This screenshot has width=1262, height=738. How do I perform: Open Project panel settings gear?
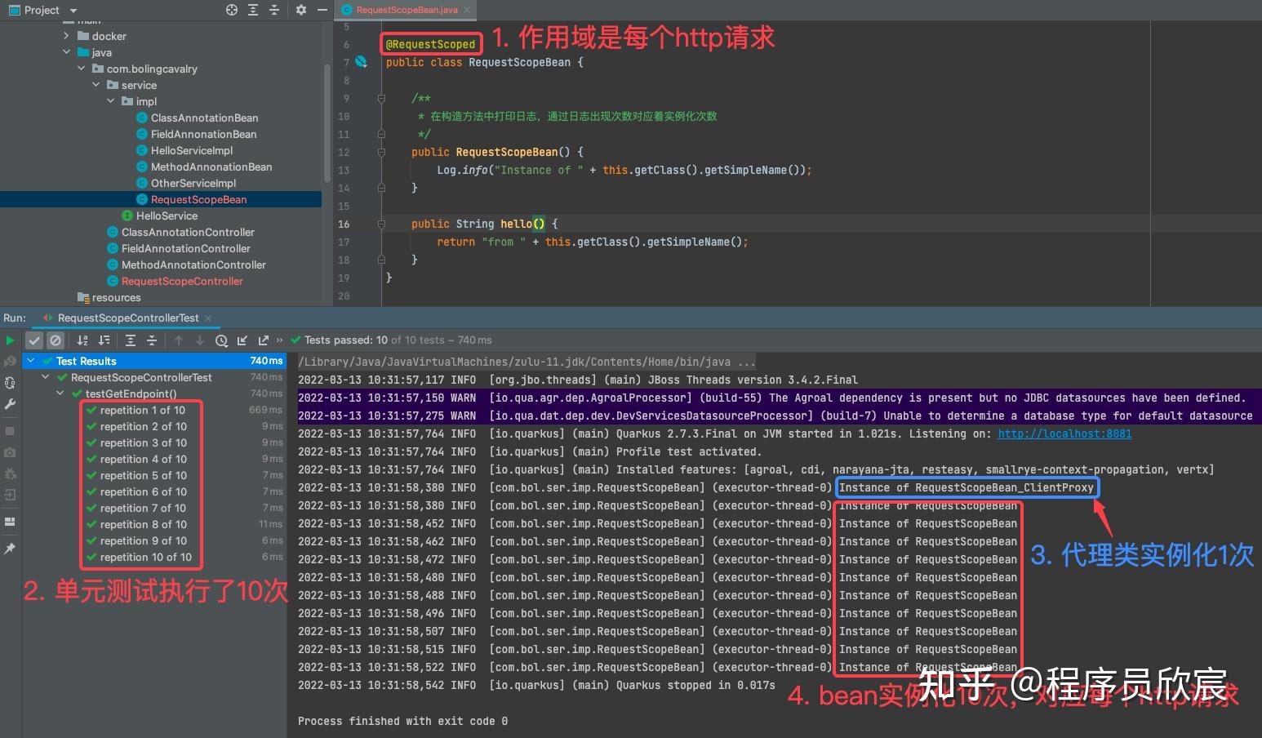pos(301,10)
